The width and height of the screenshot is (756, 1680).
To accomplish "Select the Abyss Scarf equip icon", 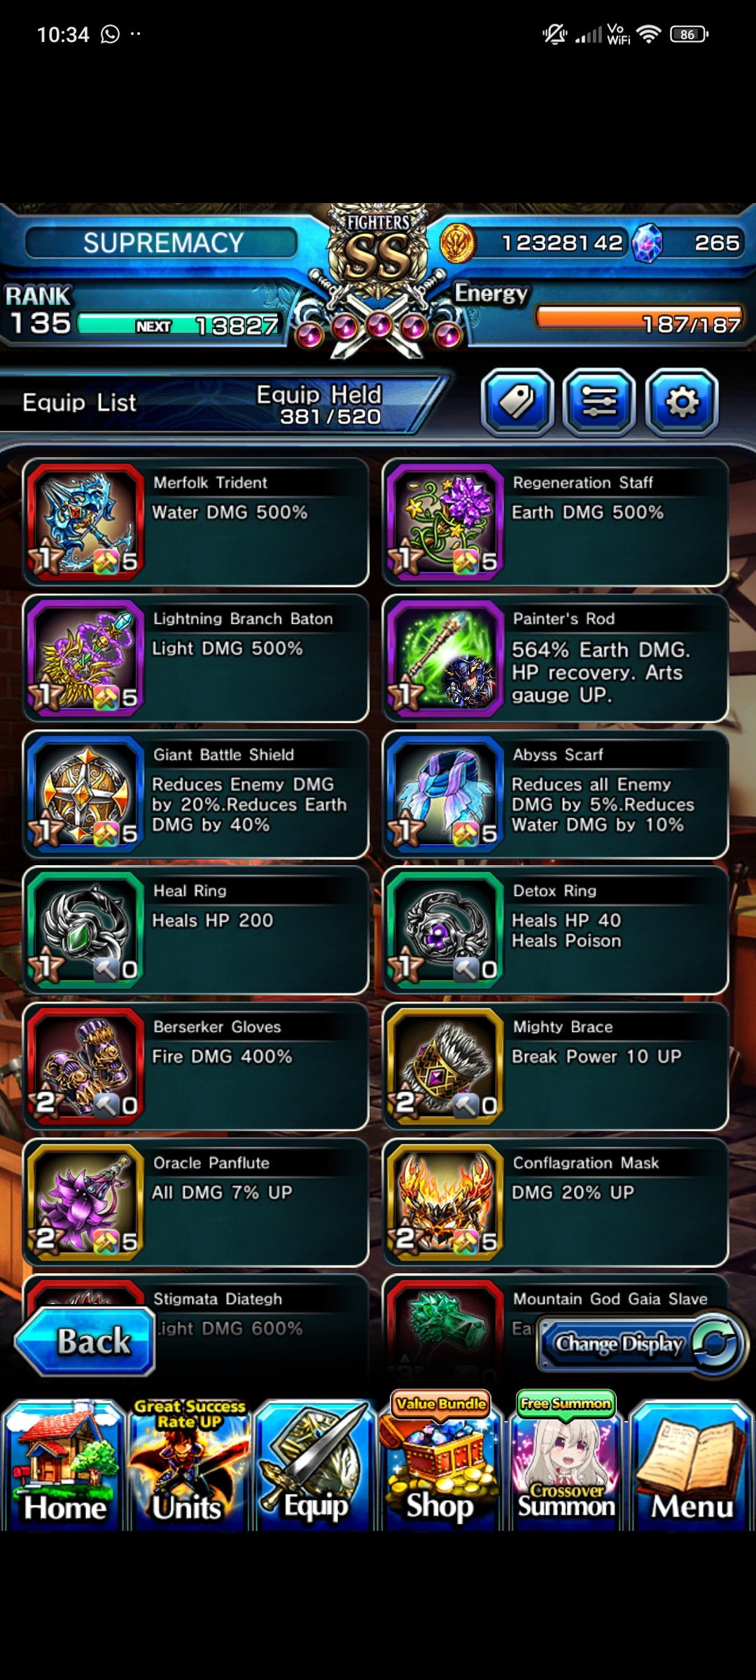I will click(444, 794).
